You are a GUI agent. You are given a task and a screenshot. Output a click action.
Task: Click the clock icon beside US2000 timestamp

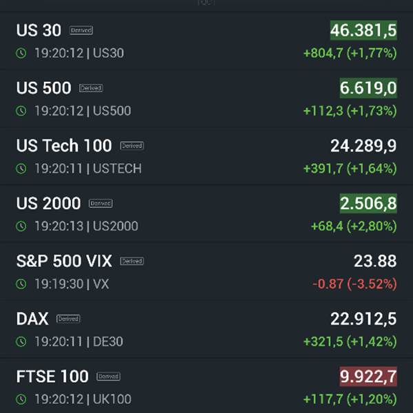coord(22,226)
